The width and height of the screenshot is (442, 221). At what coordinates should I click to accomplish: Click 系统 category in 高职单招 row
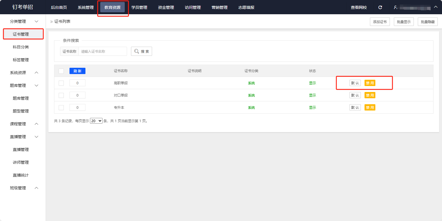[x=251, y=83]
